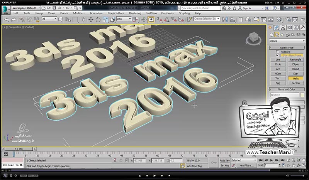Click the Donut shape button
Screen dimensions: 309x180
click(295, 69)
